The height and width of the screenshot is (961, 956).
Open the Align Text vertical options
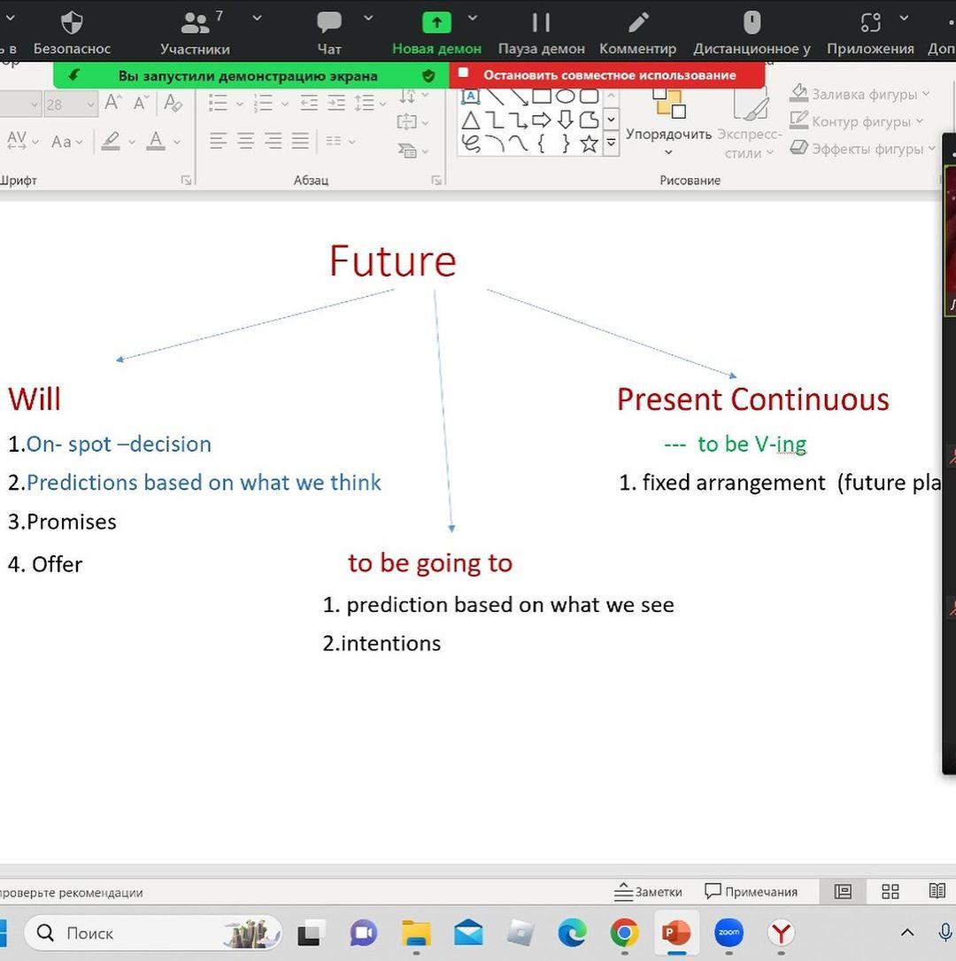(412, 122)
